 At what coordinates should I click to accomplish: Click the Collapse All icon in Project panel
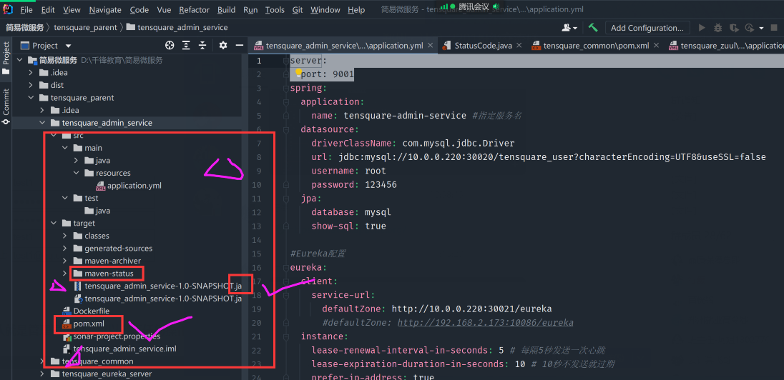(202, 46)
